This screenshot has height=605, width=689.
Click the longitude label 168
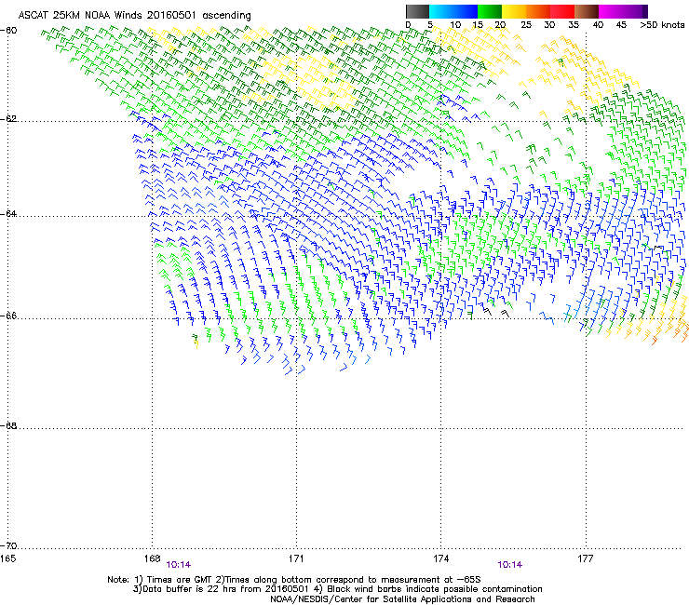(x=152, y=558)
